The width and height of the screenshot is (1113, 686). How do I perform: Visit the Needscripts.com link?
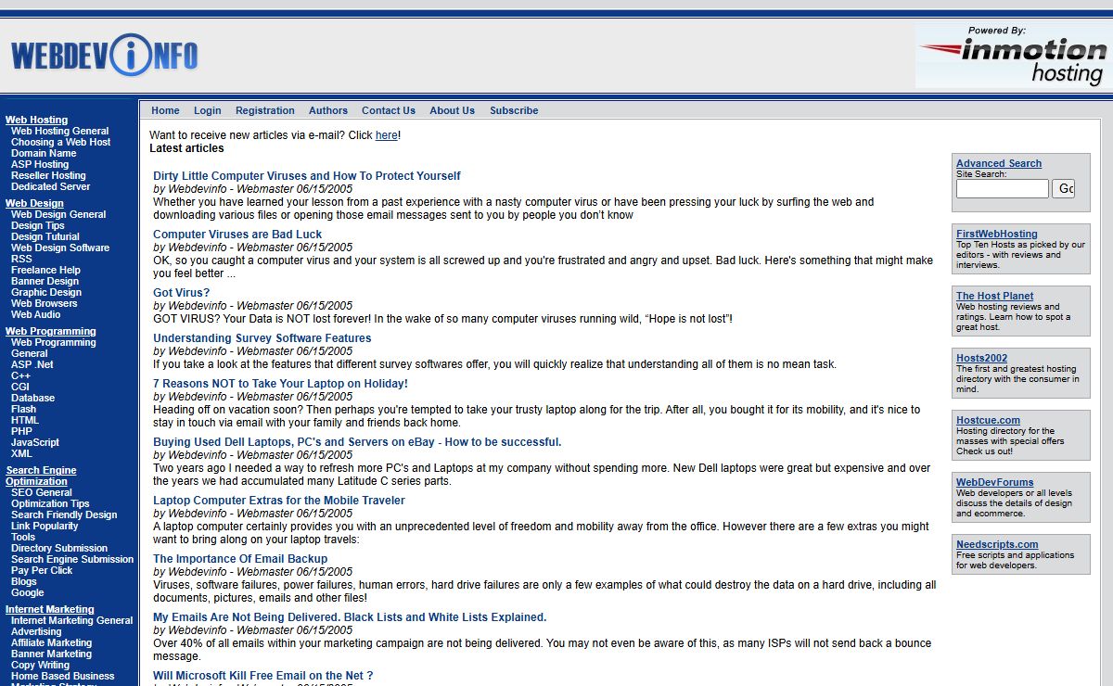(x=997, y=545)
